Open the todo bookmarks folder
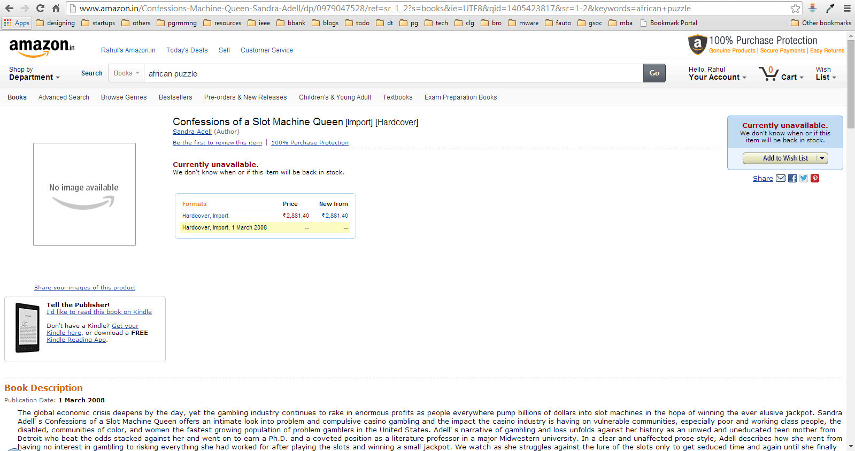This screenshot has height=451, width=855. tap(357, 23)
